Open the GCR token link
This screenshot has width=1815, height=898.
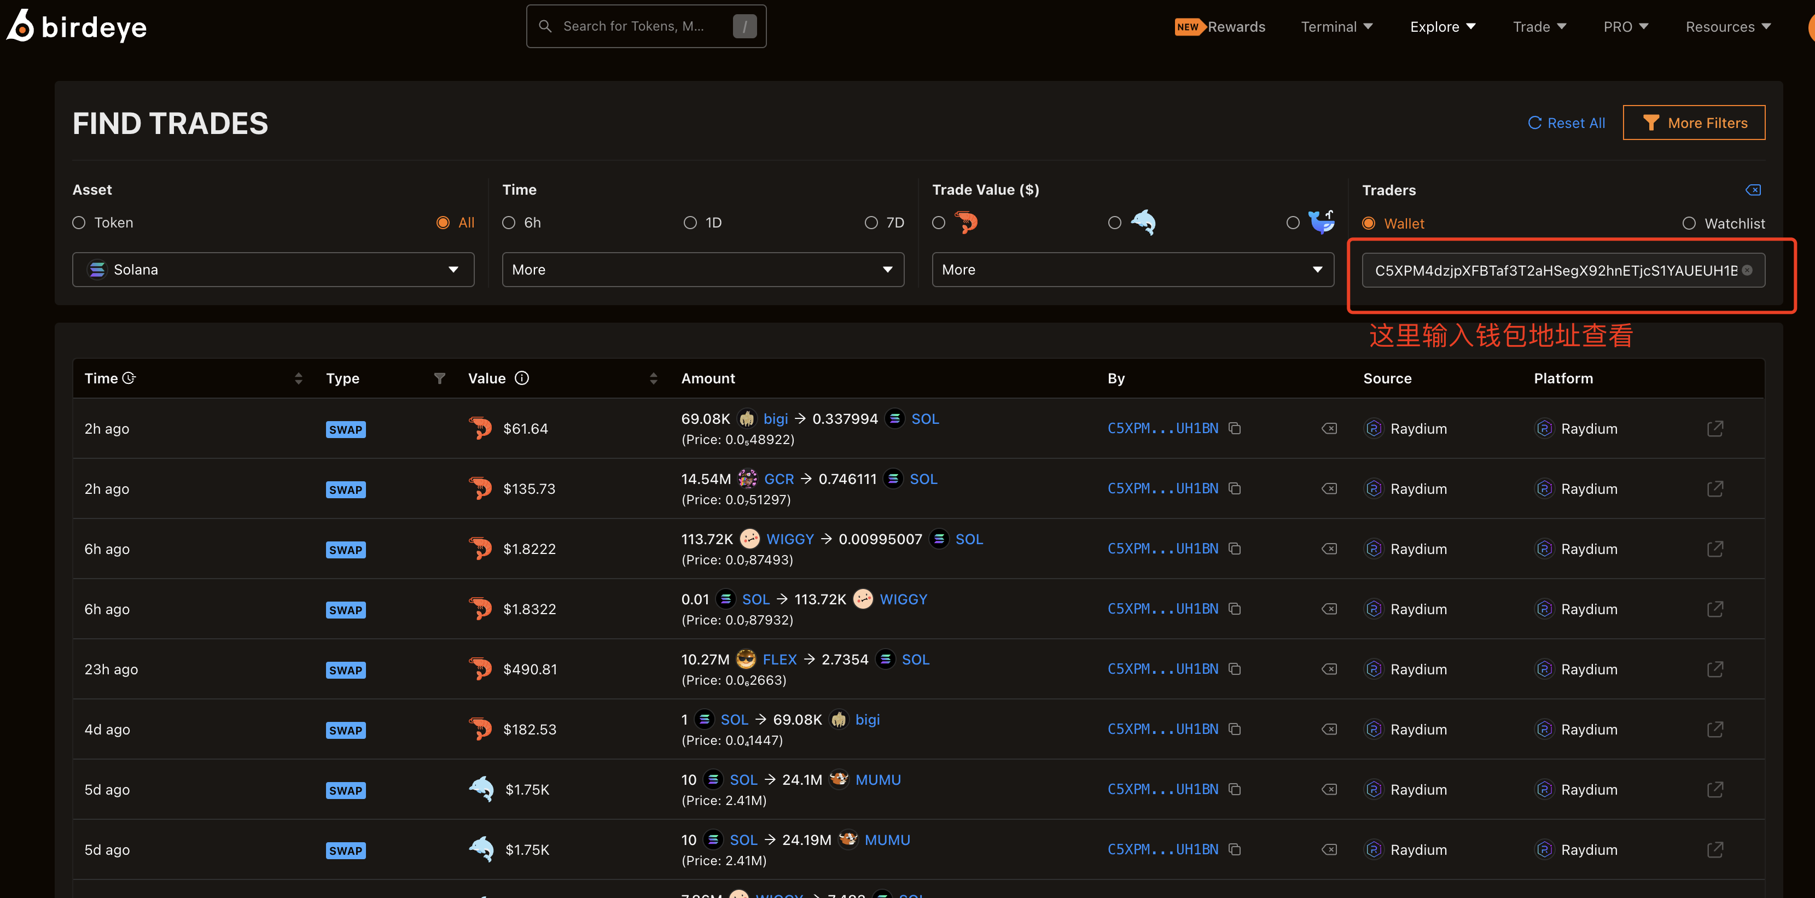[778, 479]
